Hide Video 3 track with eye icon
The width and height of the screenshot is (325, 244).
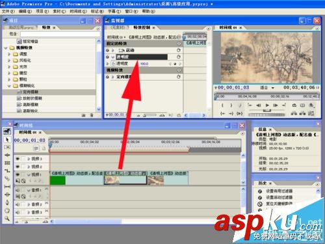[18, 159]
